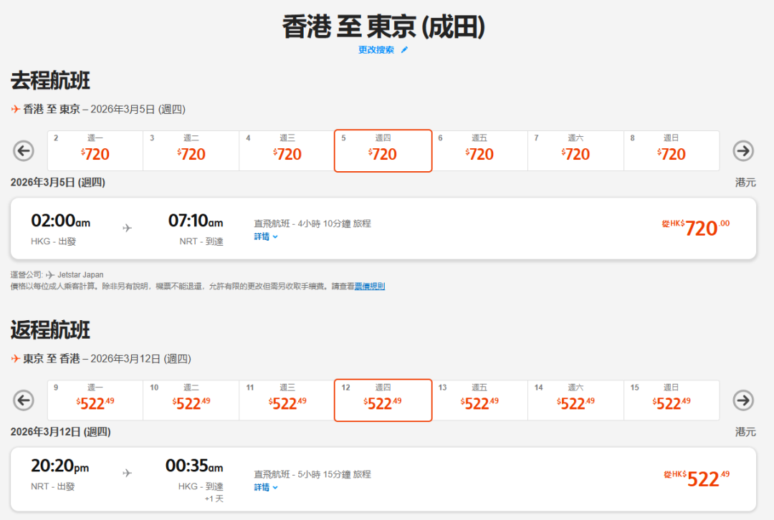Click the 07:10am arrival time text
Image resolution: width=774 pixels, height=520 pixels.
pyautogui.click(x=196, y=221)
